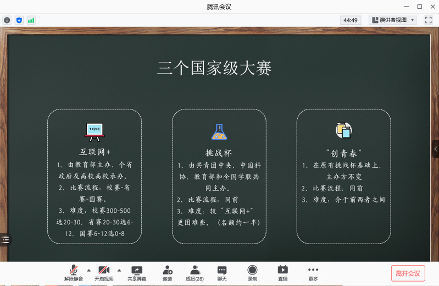
Task: Click the list icon on left edge
Action: (x=5, y=239)
